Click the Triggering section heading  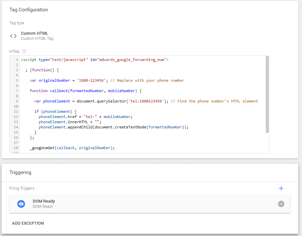pyautogui.click(x=20, y=172)
